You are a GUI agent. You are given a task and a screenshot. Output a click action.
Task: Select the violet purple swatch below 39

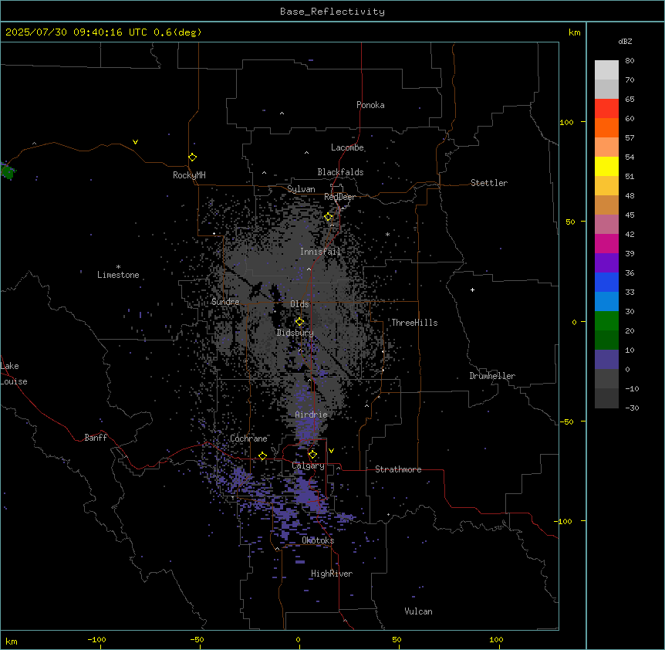606,262
